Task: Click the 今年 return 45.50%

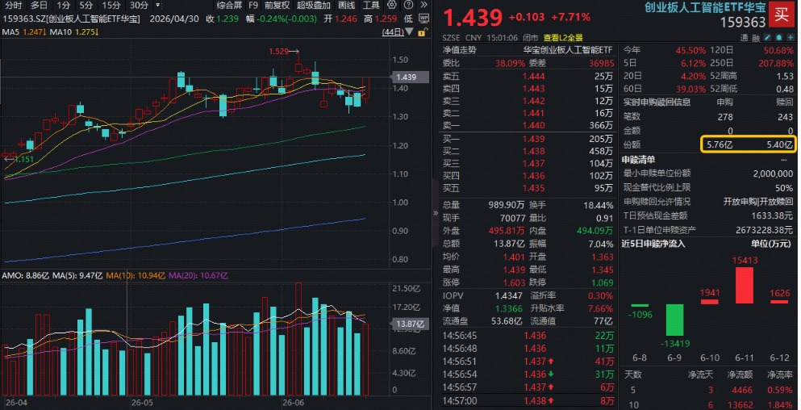Action: point(690,51)
